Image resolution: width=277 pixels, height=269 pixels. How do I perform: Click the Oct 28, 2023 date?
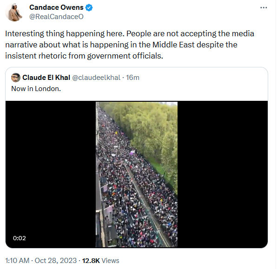point(56,261)
